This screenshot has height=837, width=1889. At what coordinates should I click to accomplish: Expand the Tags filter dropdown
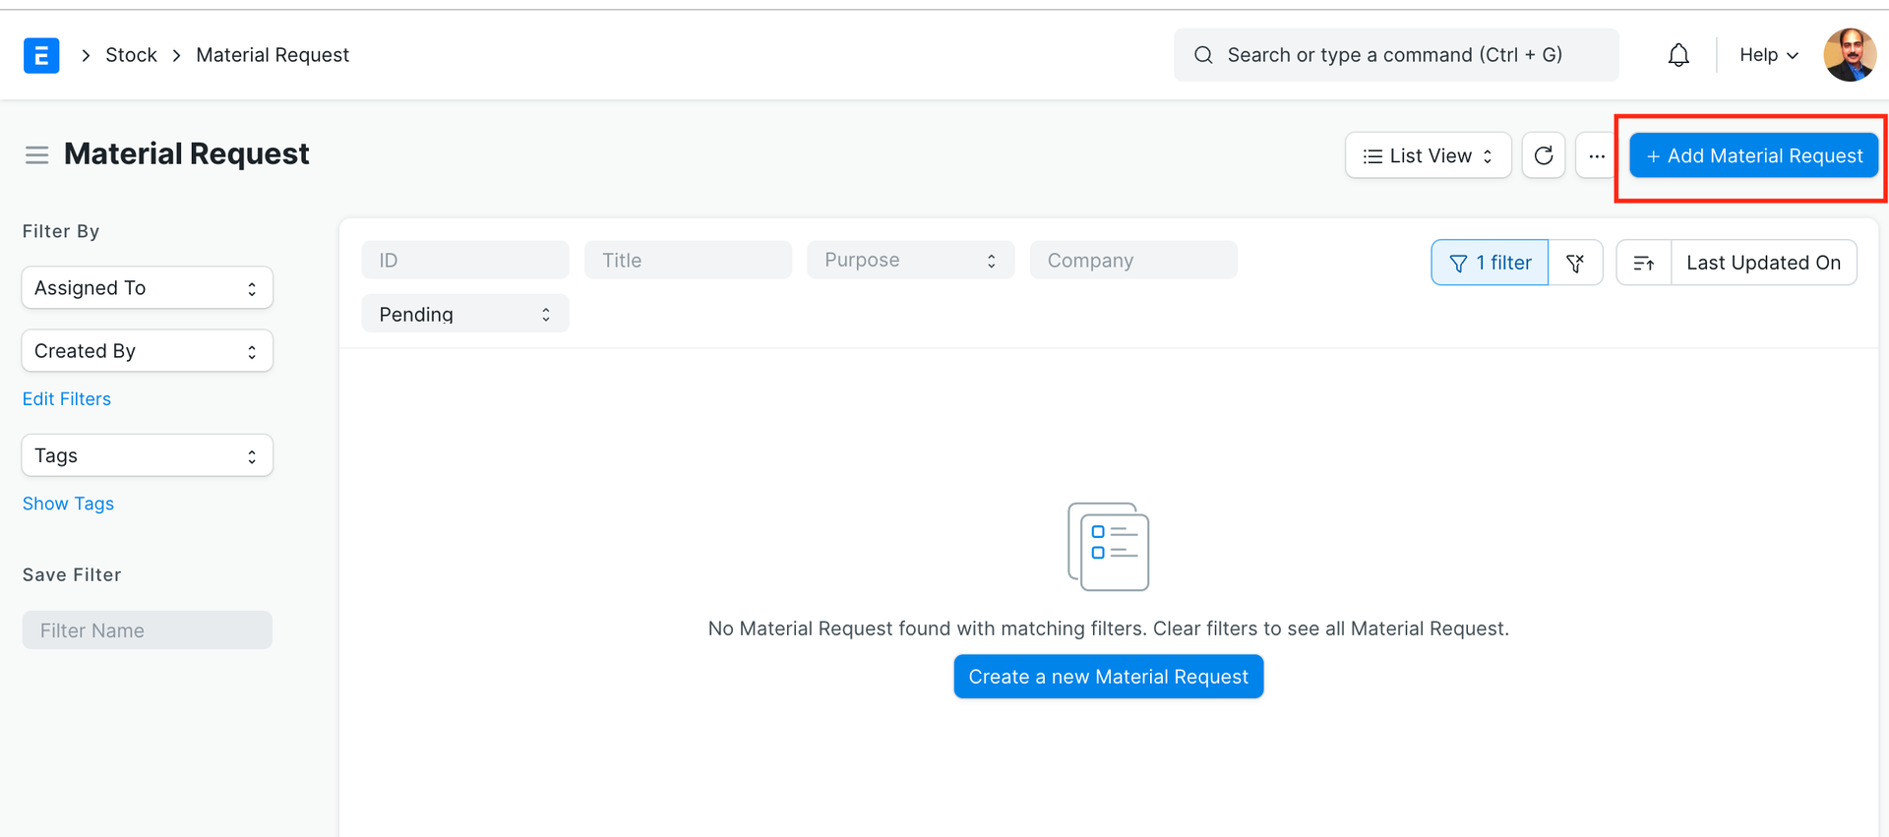coord(148,455)
